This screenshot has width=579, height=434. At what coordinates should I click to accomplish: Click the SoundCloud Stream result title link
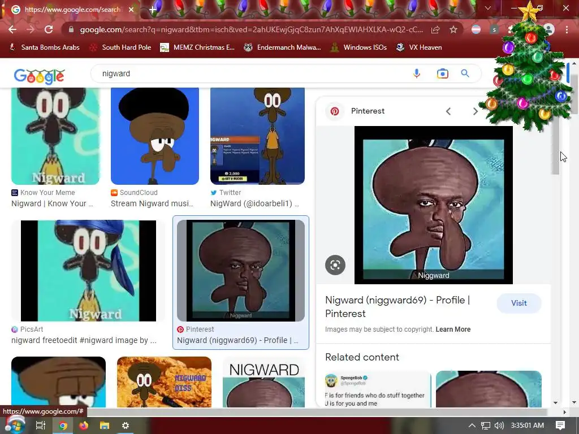pyautogui.click(x=152, y=203)
